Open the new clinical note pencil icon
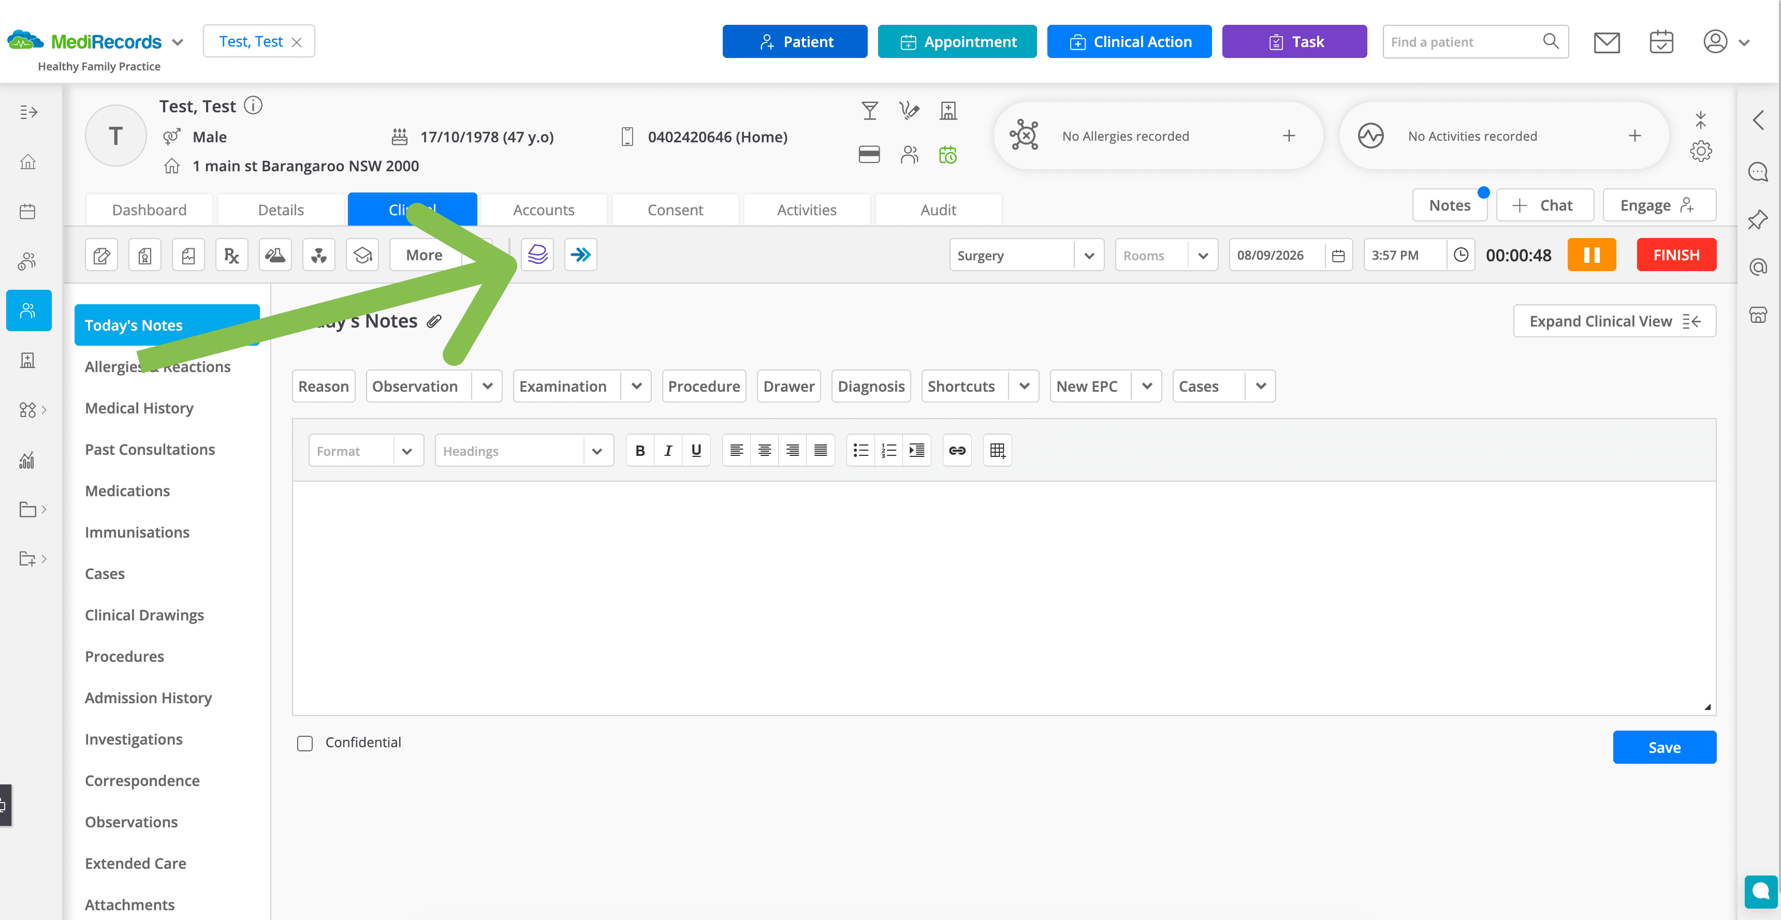Image resolution: width=1781 pixels, height=920 pixels. click(x=101, y=255)
